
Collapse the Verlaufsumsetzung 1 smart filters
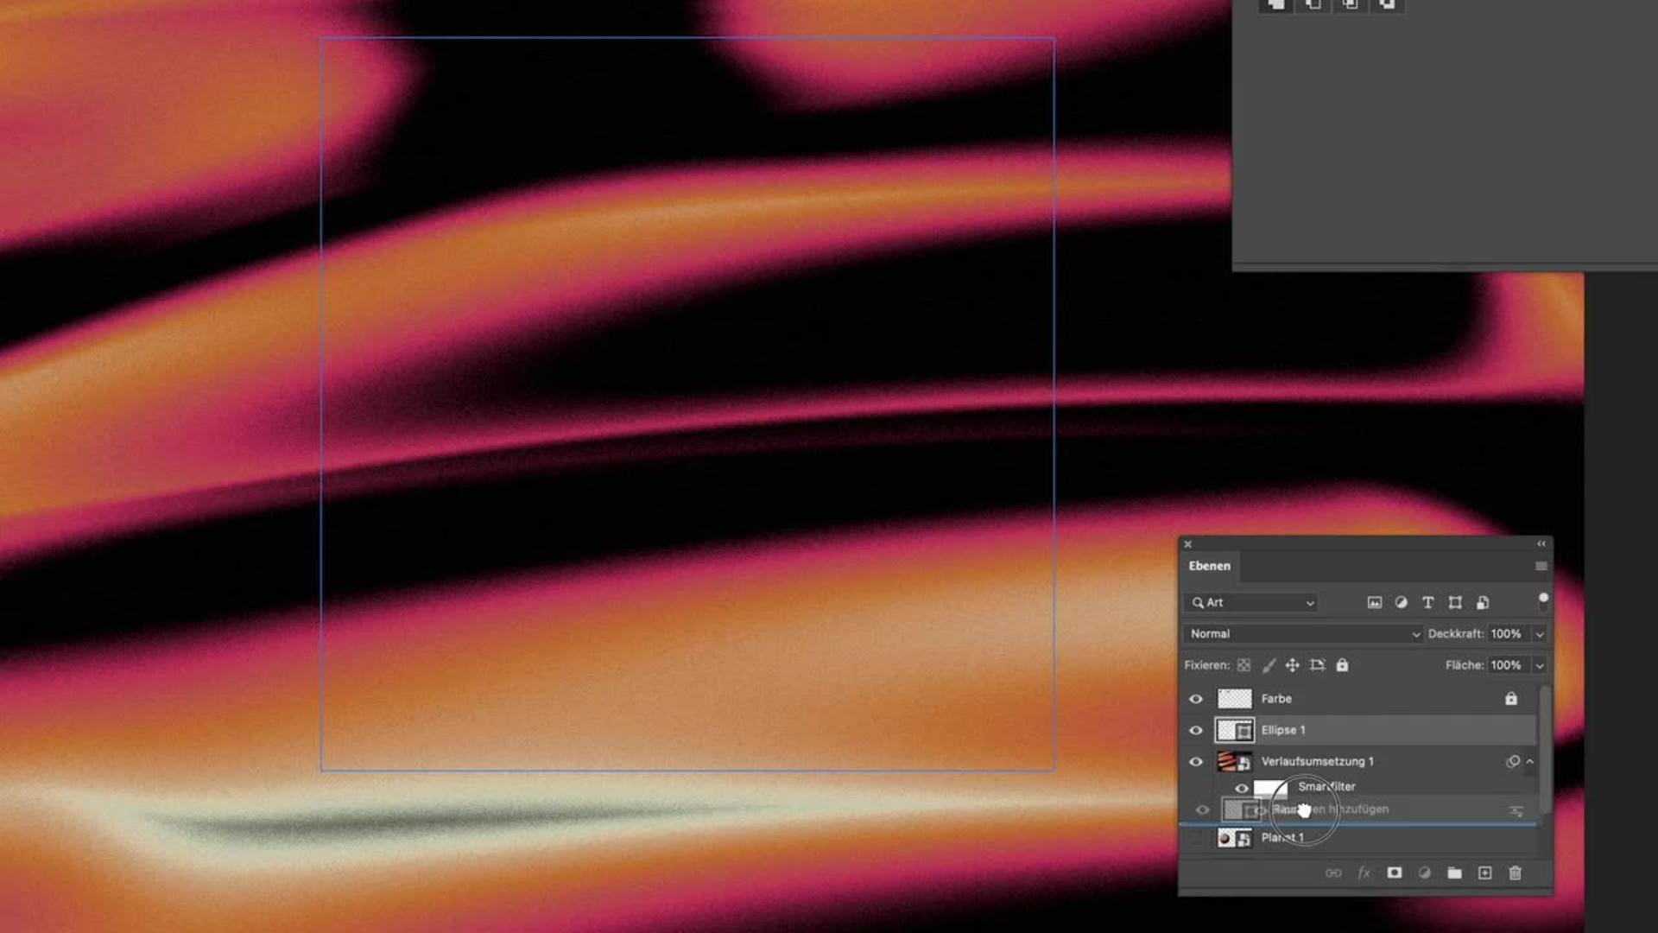1530,762
